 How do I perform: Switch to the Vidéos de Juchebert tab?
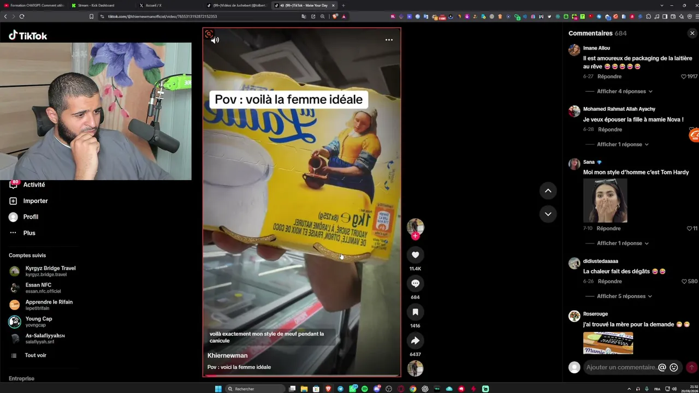[x=237, y=5]
